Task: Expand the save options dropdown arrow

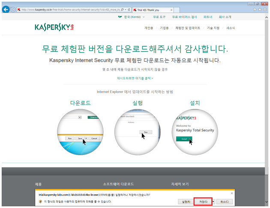Action: (x=213, y=202)
